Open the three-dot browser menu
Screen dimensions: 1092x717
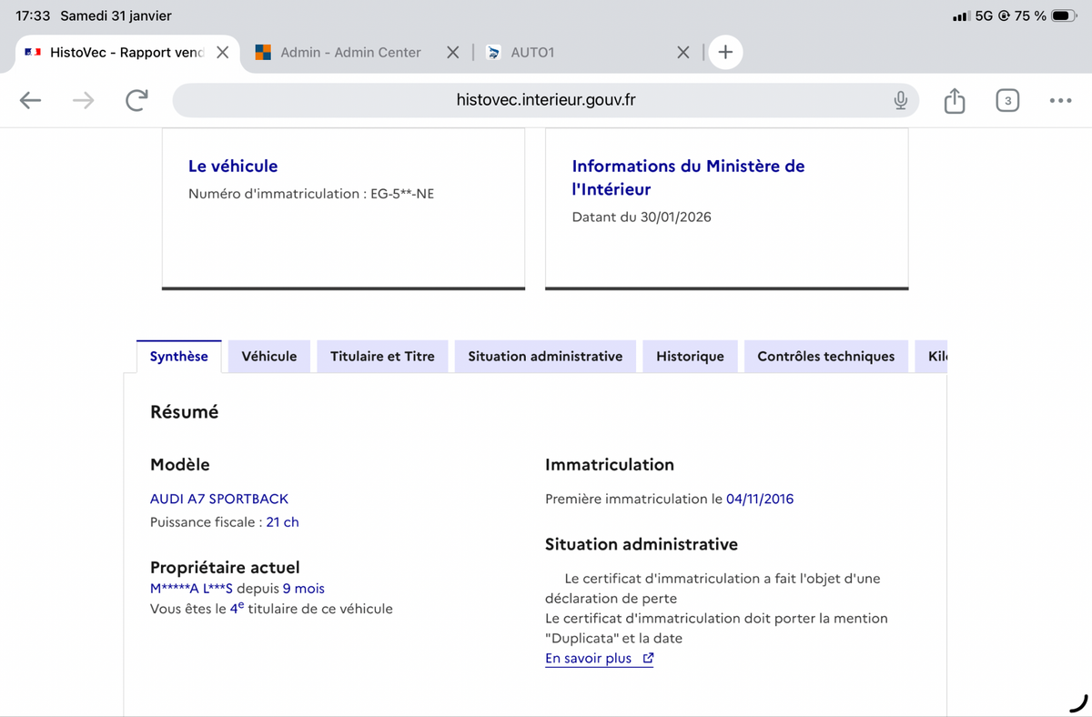tap(1060, 100)
